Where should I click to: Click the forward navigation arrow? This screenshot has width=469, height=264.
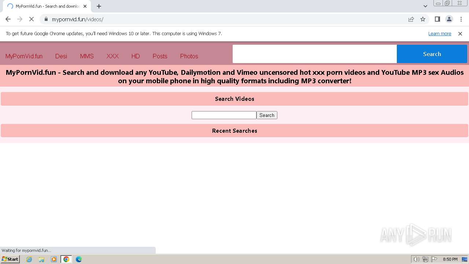(x=20, y=19)
